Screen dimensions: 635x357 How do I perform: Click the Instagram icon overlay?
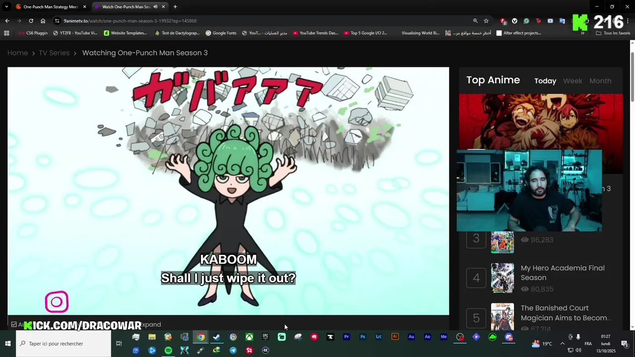(x=57, y=301)
